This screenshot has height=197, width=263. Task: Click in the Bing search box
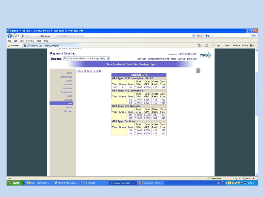(x=228, y=36)
